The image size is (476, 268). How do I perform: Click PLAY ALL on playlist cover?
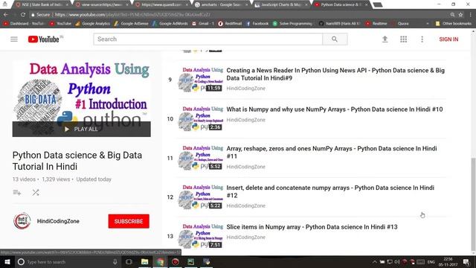(81, 129)
